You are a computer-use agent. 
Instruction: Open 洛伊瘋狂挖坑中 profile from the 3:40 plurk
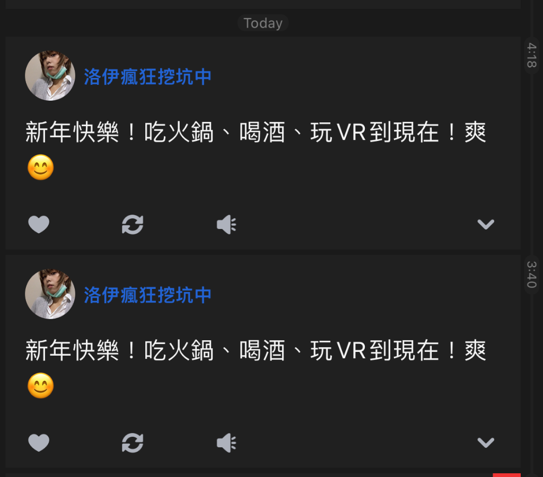[147, 295]
